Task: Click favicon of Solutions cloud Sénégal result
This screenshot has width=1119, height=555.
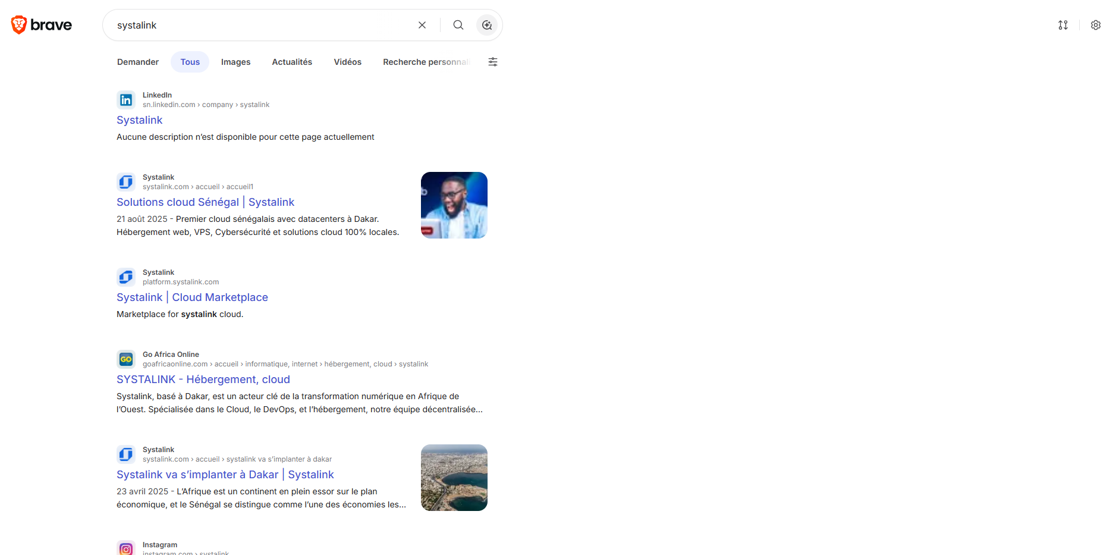Action: (126, 182)
